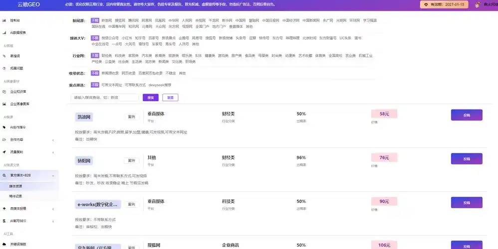Expand the 创作内容 sidebar submenu
498x249 pixels.
coord(53,140)
